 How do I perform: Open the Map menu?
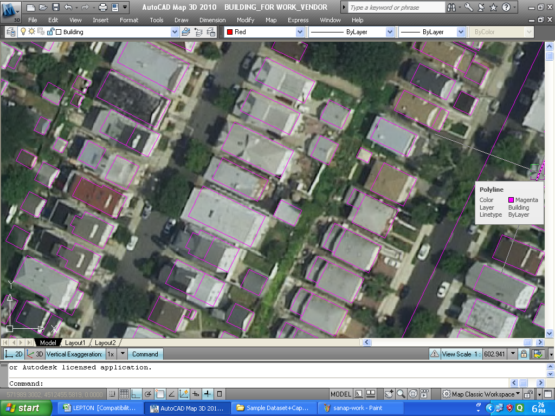click(271, 20)
